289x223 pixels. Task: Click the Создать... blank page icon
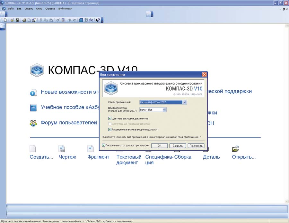(x=33, y=149)
